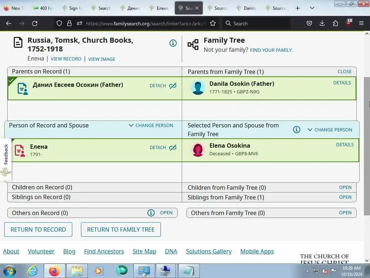370x278 pixels.
Task: Click info icon beside Selected Person and Spouse
Action: point(297,130)
